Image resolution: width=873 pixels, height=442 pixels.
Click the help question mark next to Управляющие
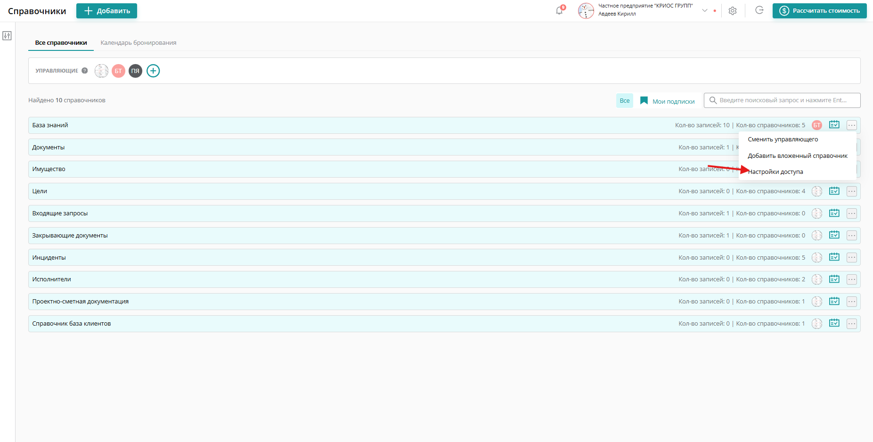point(85,71)
